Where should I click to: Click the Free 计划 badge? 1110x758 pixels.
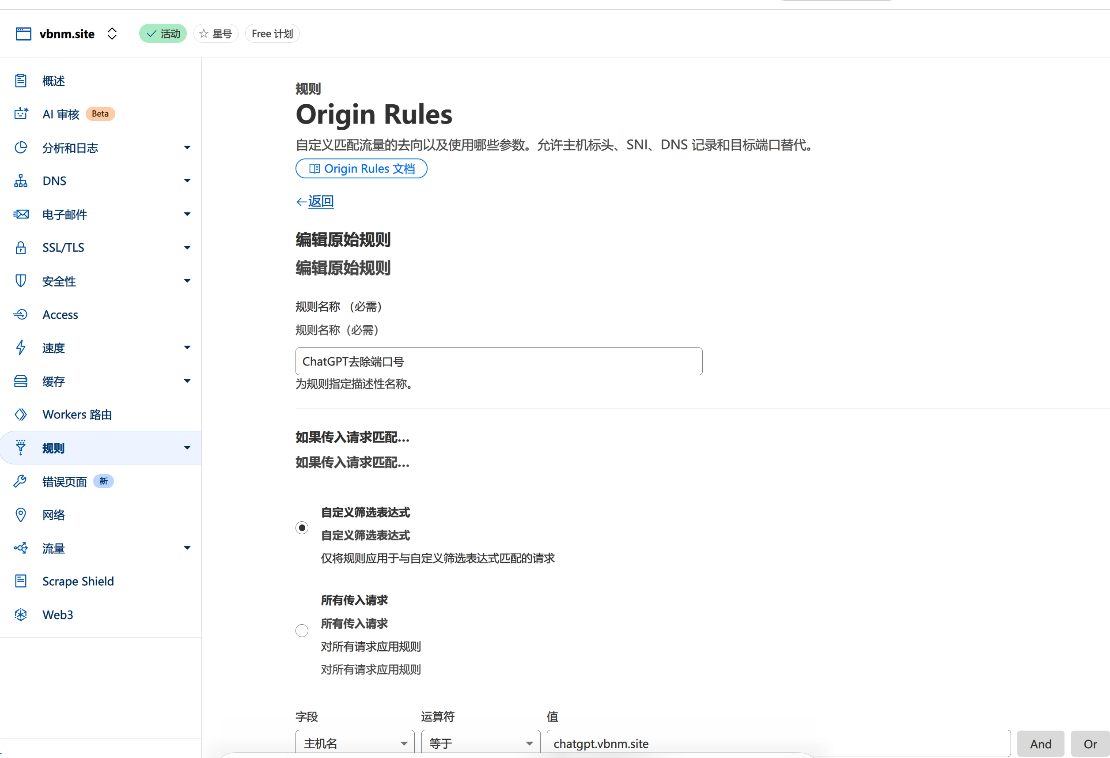tap(272, 34)
